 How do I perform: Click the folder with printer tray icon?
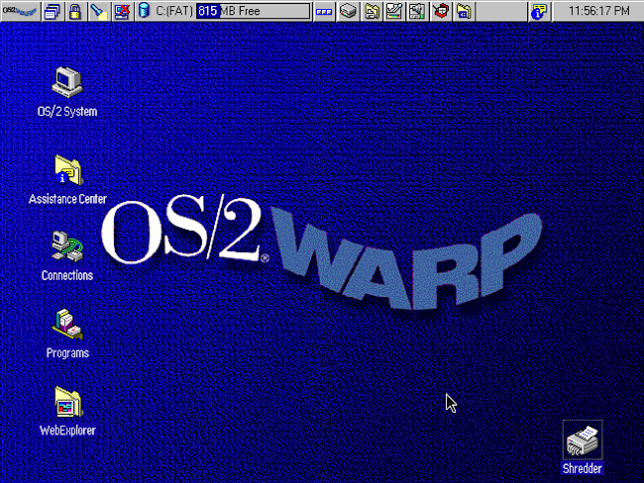pos(373,11)
